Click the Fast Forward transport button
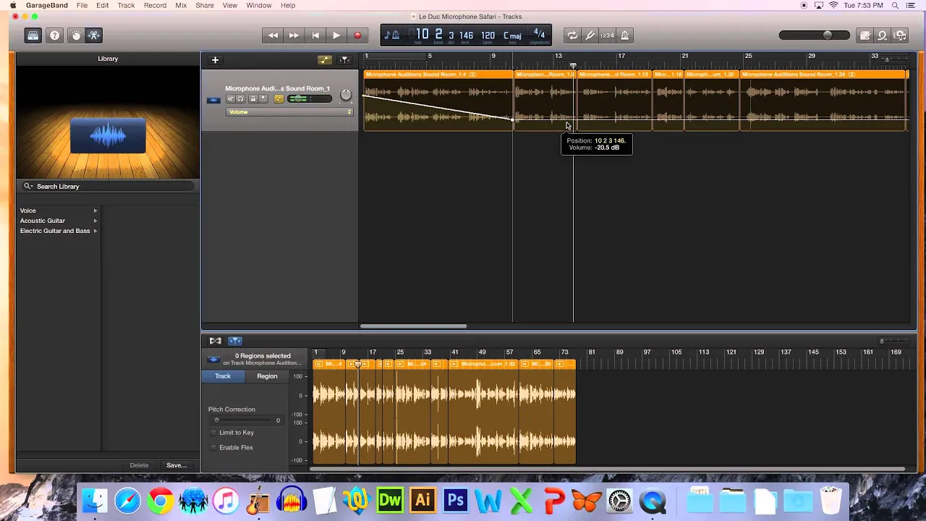Screen dimensions: 926x521 [x=294, y=35]
